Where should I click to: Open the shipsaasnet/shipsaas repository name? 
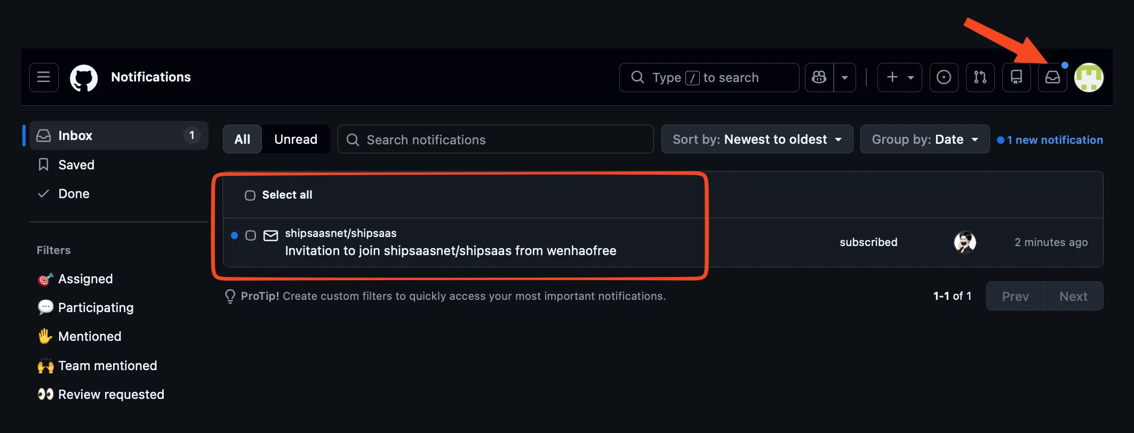pos(341,233)
